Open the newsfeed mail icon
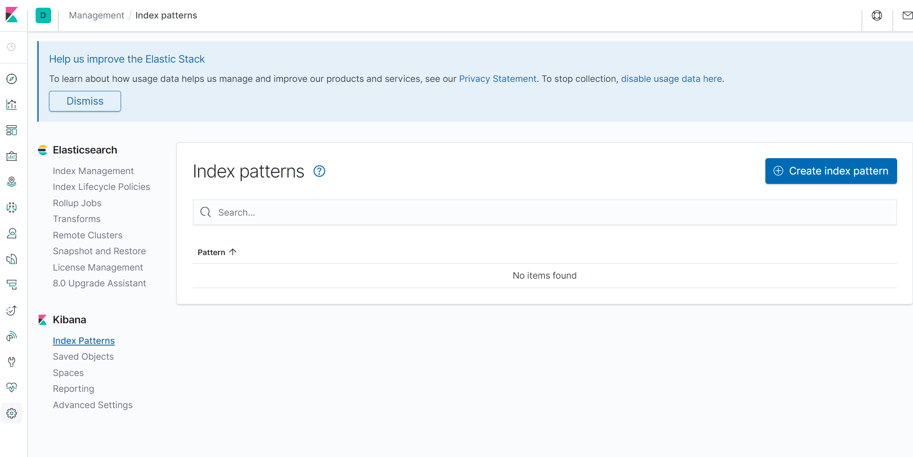The width and height of the screenshot is (913, 457). (907, 15)
